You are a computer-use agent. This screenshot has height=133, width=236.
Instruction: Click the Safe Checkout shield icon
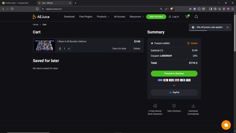tap(174, 106)
